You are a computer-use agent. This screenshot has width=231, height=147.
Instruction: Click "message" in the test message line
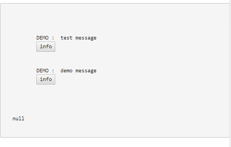tap(86, 38)
